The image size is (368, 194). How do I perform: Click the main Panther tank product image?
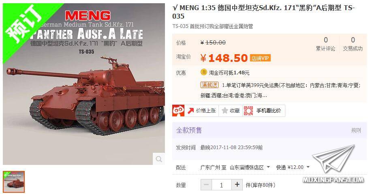click(x=84, y=84)
